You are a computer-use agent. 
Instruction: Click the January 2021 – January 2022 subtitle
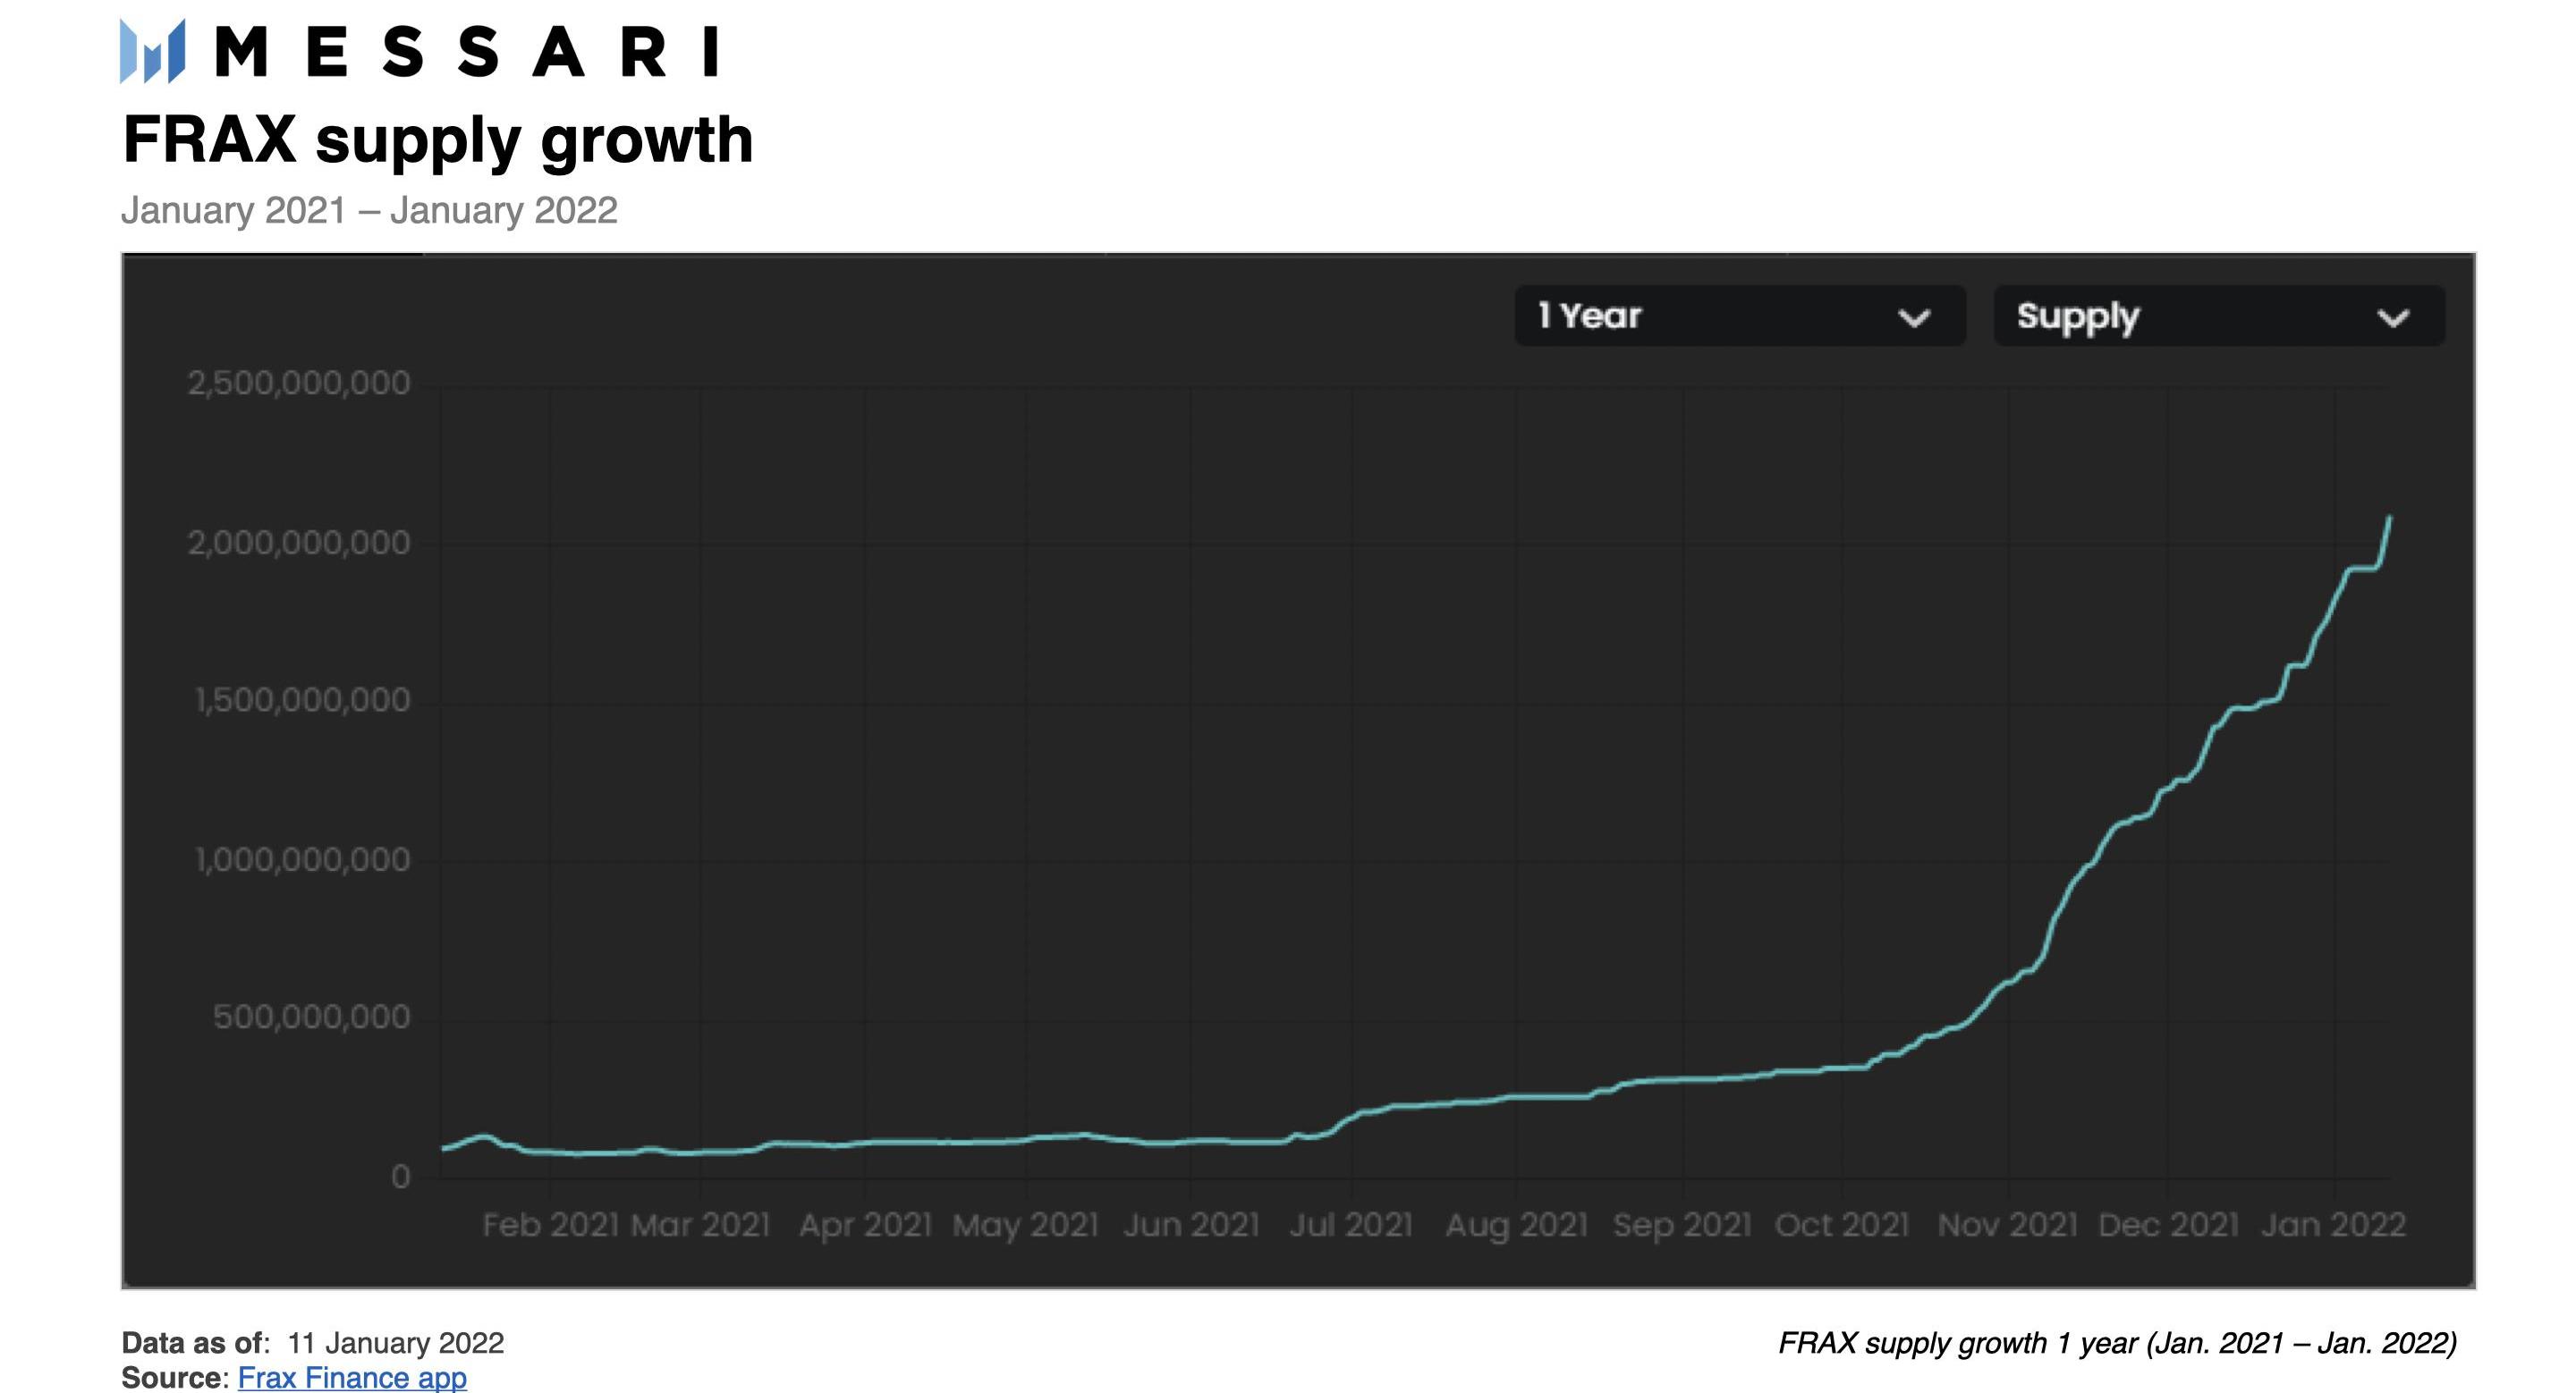click(x=369, y=211)
